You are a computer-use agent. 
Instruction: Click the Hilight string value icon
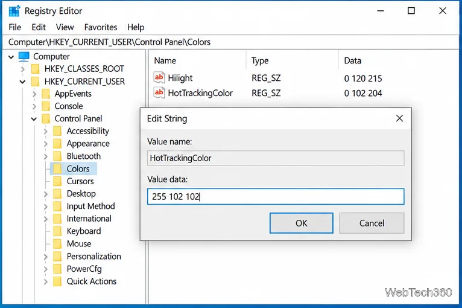(159, 77)
